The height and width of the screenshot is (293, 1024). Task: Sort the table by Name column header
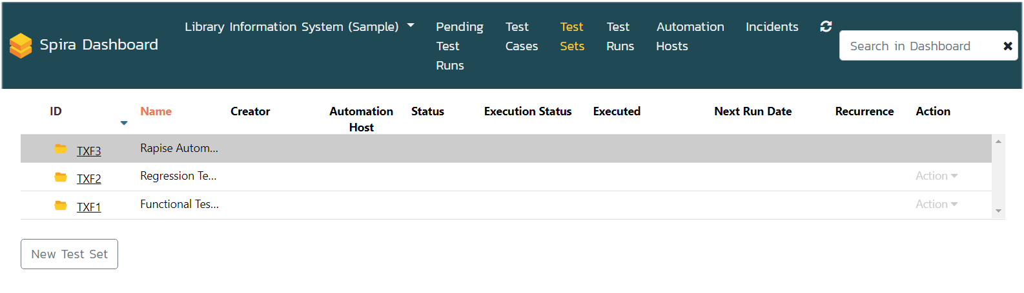point(156,111)
